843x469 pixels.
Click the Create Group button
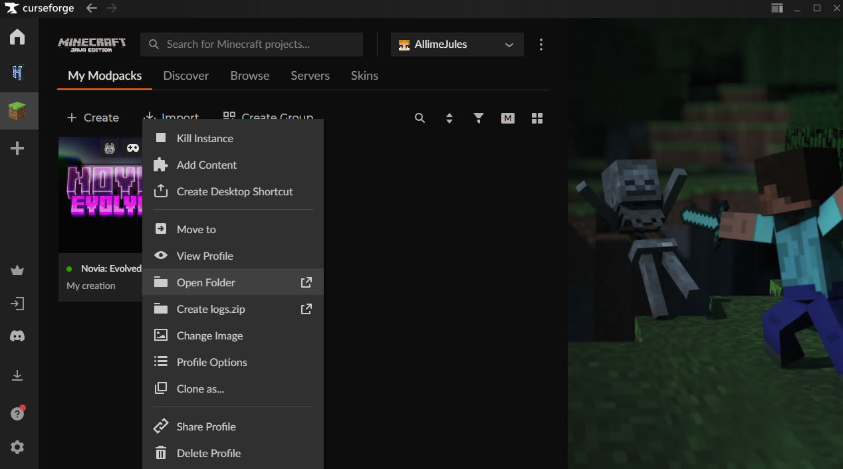(x=268, y=116)
